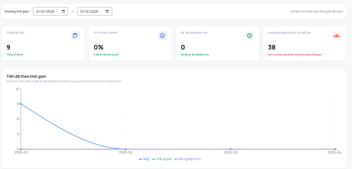Click the checkmark icon on Tỷ lệ phê duyệt card
The height and width of the screenshot is (169, 352).
pyautogui.click(x=162, y=36)
